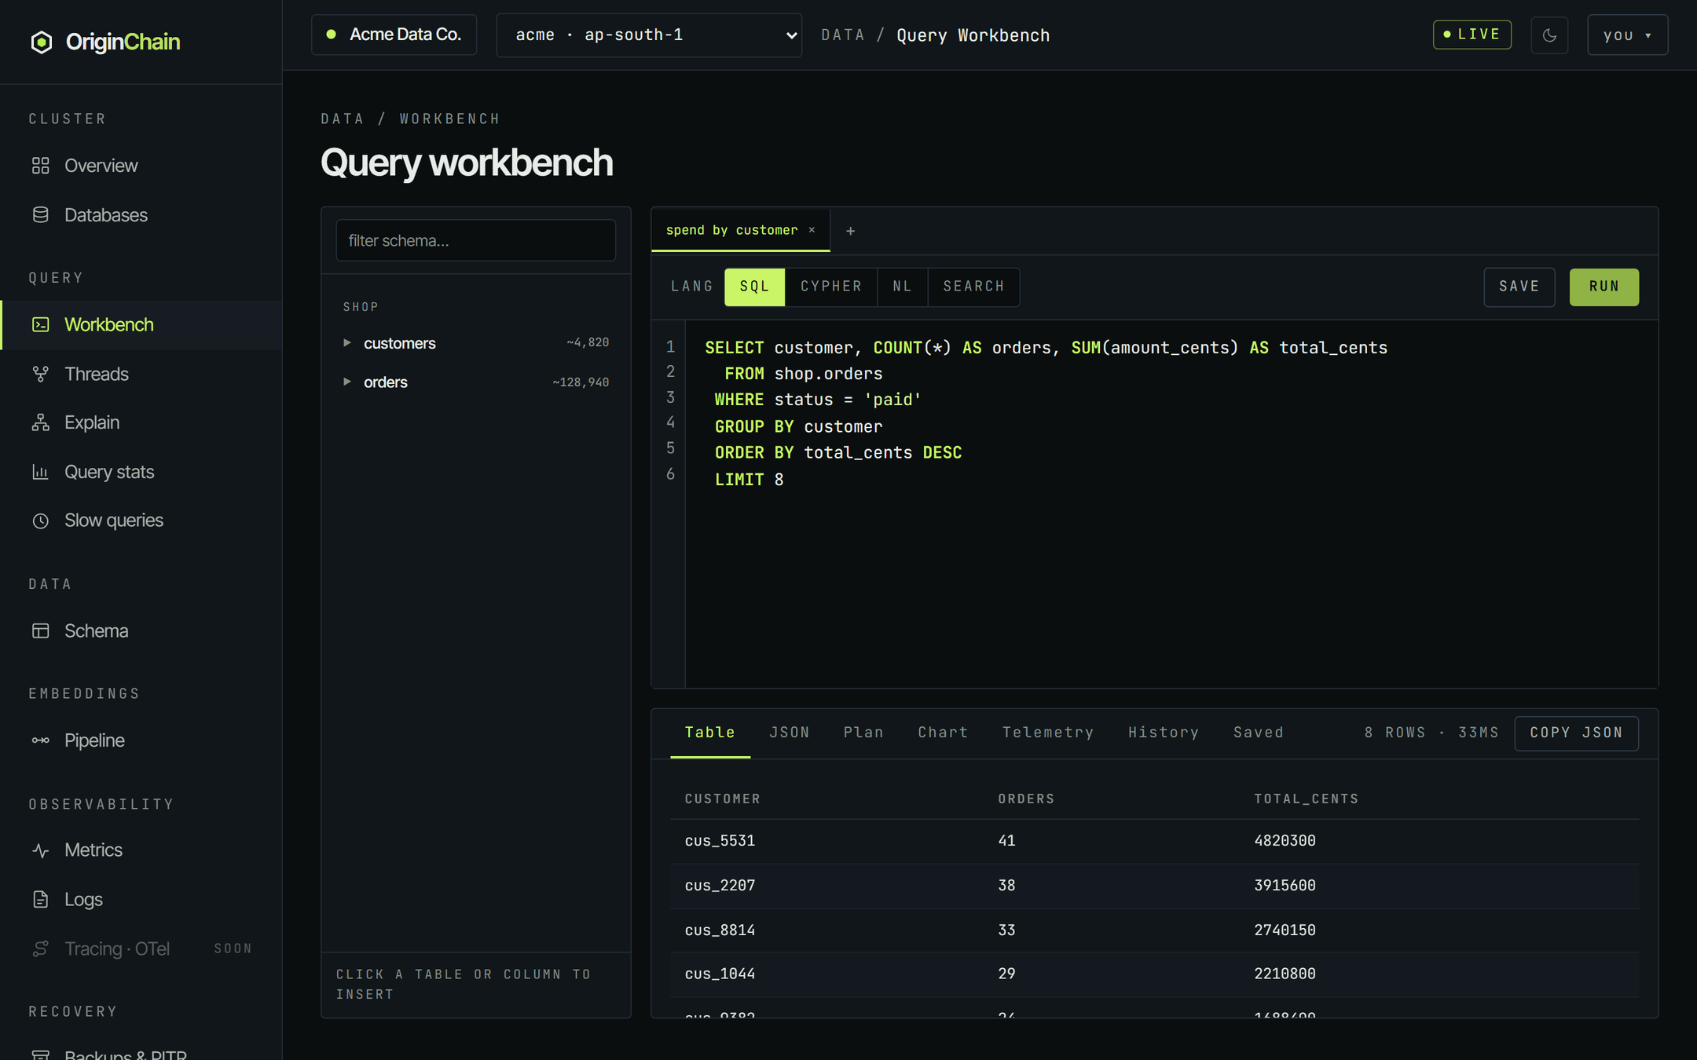Image resolution: width=1697 pixels, height=1060 pixels.
Task: Select the orders table name
Action: click(x=385, y=382)
